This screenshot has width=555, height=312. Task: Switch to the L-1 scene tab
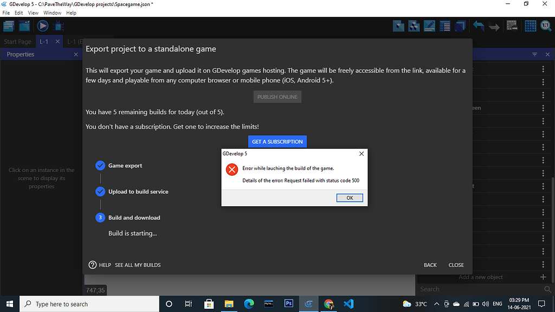click(x=44, y=41)
